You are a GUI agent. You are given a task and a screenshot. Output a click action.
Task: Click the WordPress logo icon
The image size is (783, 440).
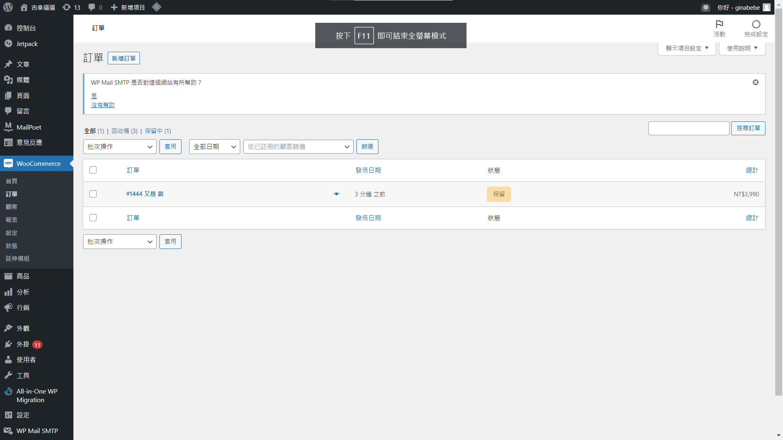tap(8, 7)
